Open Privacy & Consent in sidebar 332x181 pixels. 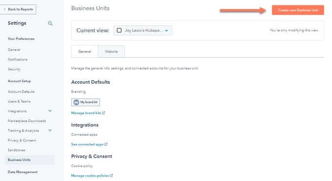pyautogui.click(x=22, y=140)
